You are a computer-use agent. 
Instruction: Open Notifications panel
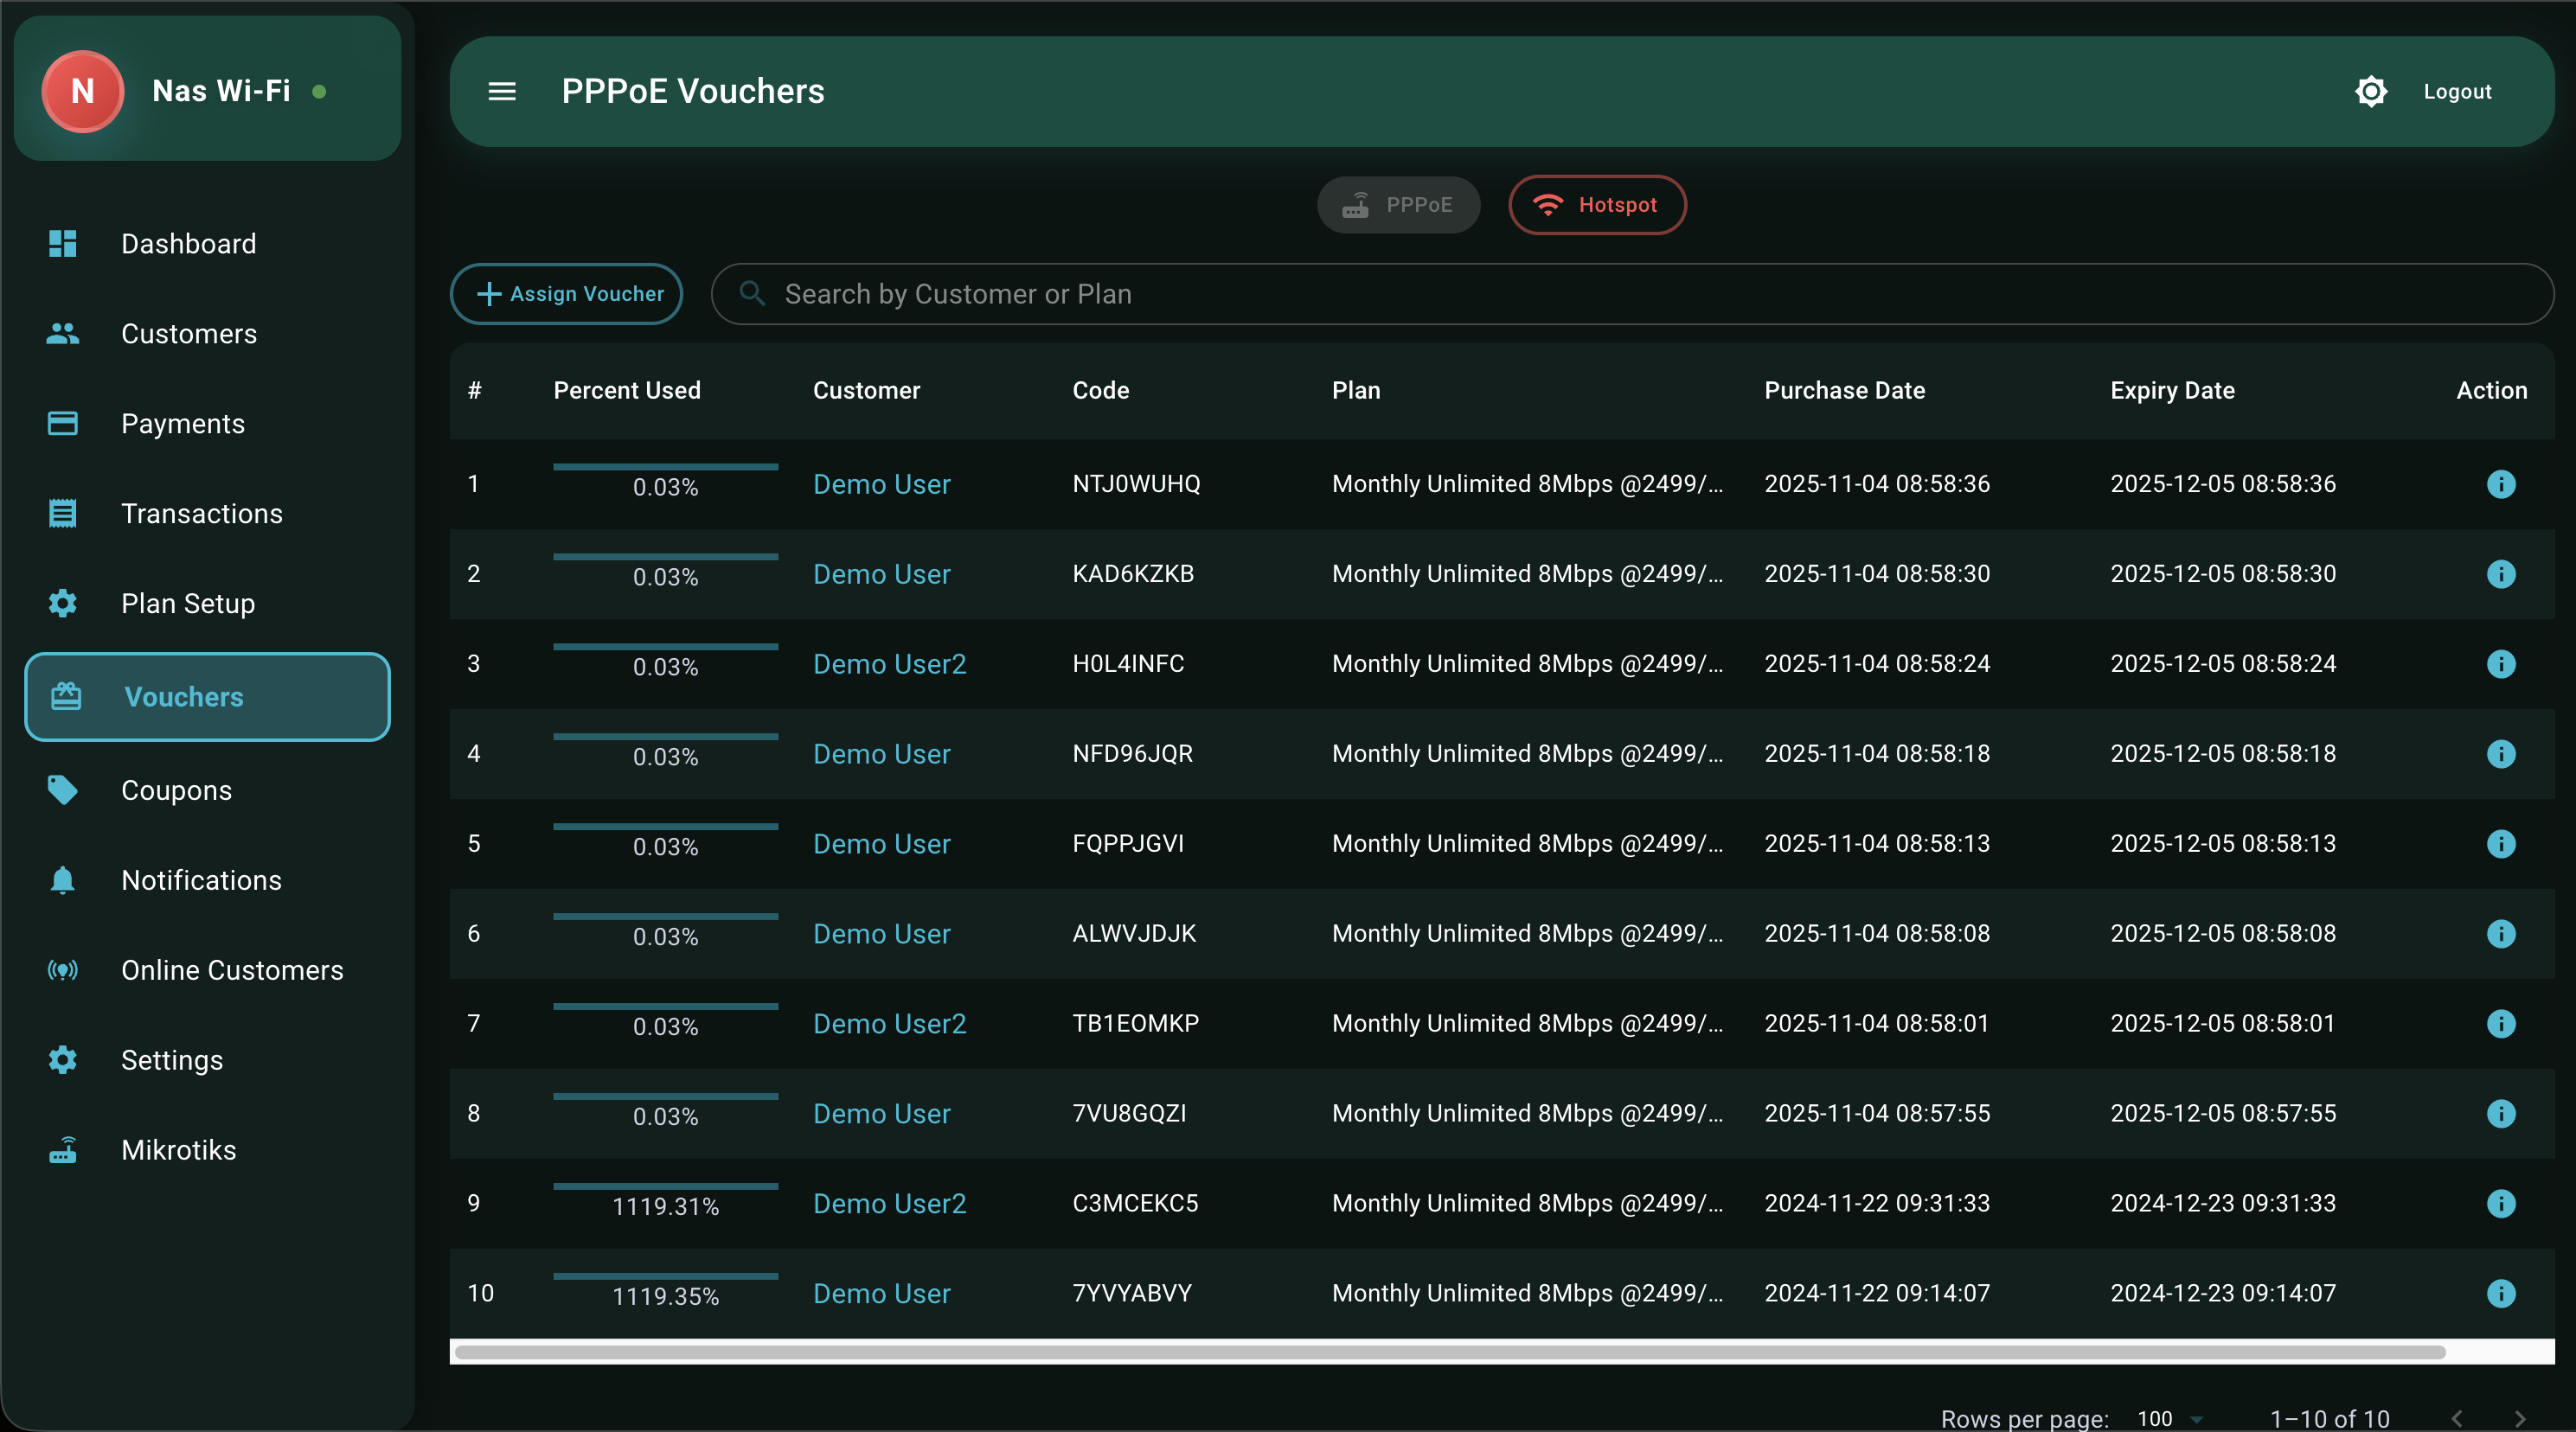point(201,880)
